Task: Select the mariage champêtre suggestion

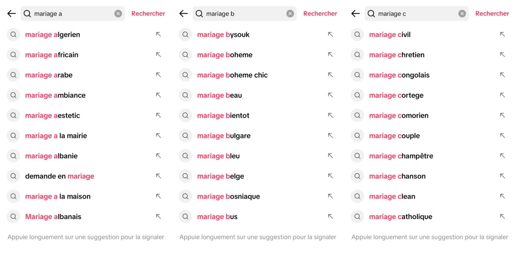Action: click(x=401, y=156)
